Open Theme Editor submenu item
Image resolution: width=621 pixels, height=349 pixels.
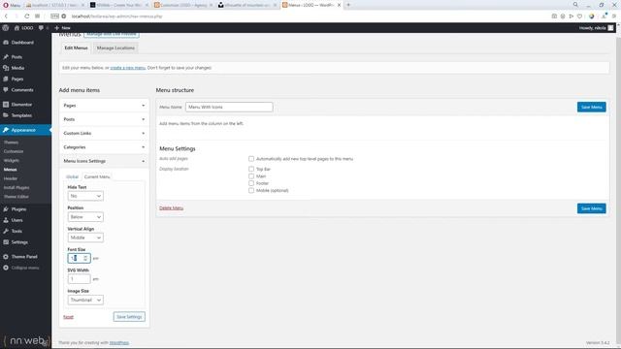coord(16,197)
